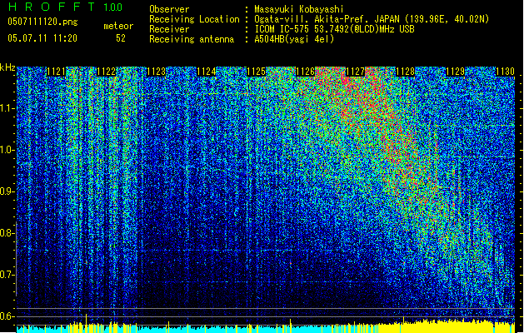
Task: Click the 1.0 kHz frequency axis label
Action: (6, 150)
